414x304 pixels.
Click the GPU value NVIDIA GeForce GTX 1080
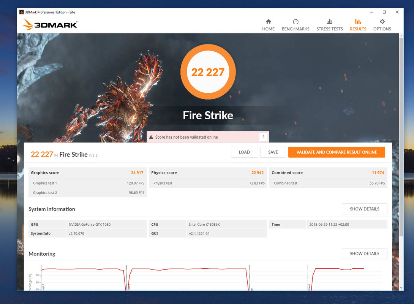tap(90, 225)
